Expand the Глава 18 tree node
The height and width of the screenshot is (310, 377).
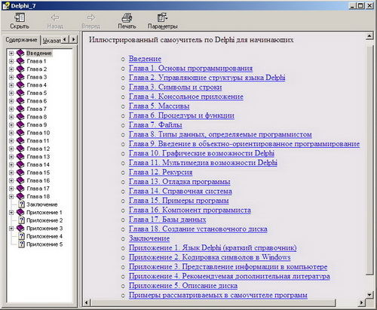point(11,196)
